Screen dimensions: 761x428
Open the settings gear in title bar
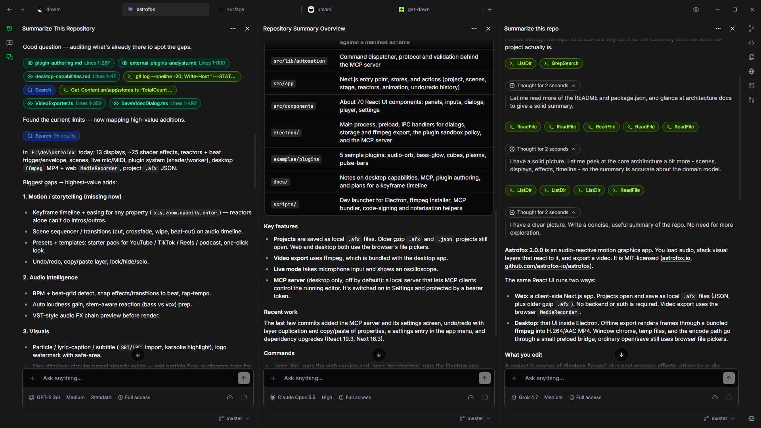[x=696, y=10]
